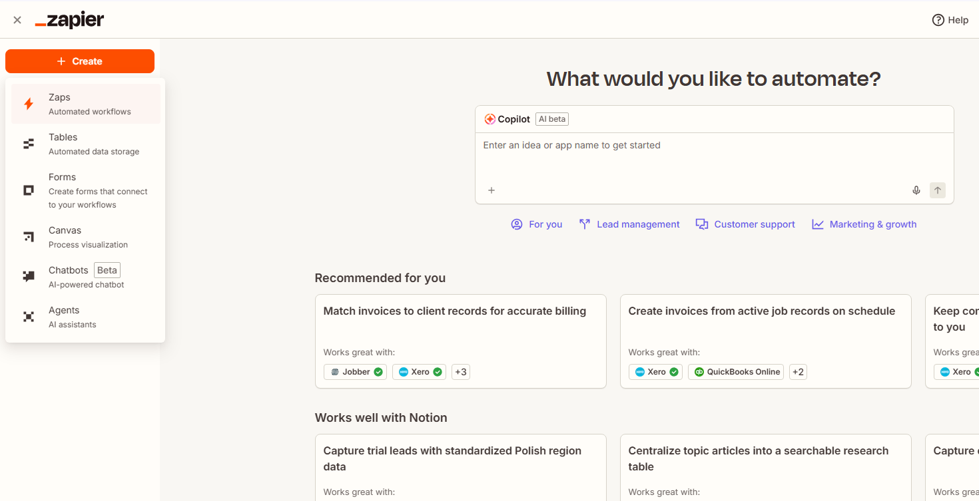Click the send arrow in Copilot box
The height and width of the screenshot is (501, 979).
tap(938, 190)
